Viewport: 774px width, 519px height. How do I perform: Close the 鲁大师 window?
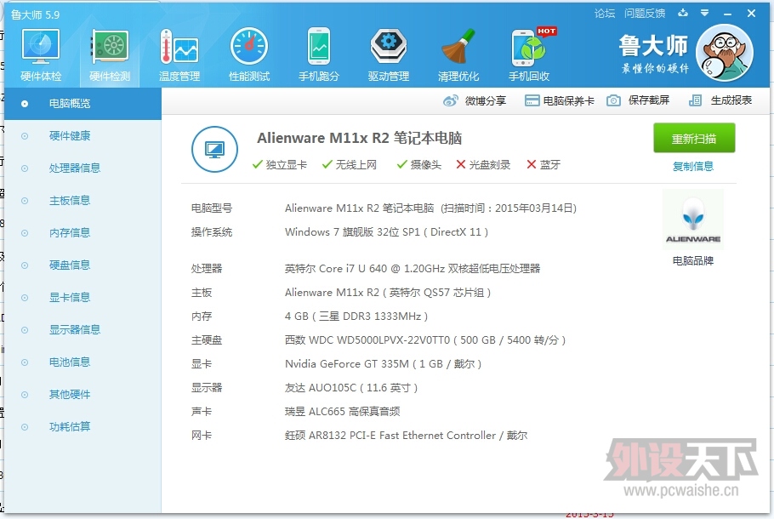(x=751, y=14)
